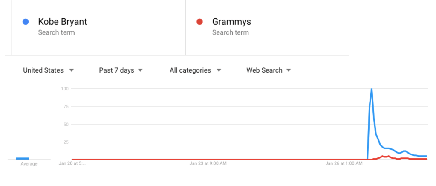Select the Grammys search term
436x186 pixels.
tap(231, 22)
